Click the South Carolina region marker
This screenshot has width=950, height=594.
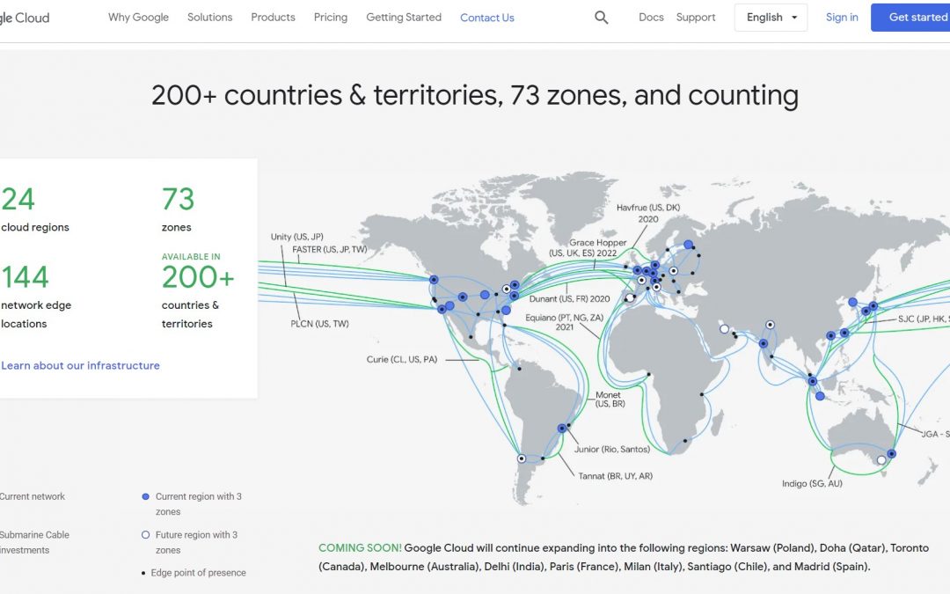[x=506, y=311]
